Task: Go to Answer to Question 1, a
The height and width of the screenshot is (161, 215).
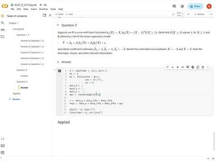Action: 32,41
